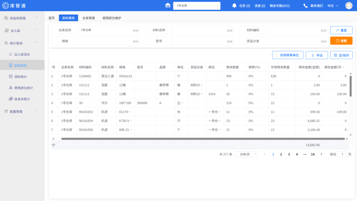
Task: Open the 中文 language dropdown
Action: pyautogui.click(x=333, y=6)
